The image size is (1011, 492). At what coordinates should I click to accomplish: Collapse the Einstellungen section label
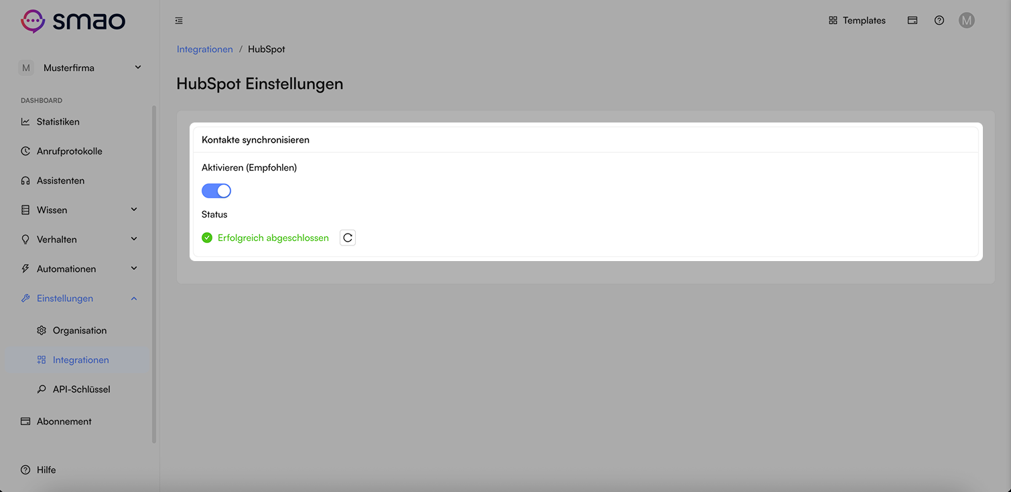point(65,299)
